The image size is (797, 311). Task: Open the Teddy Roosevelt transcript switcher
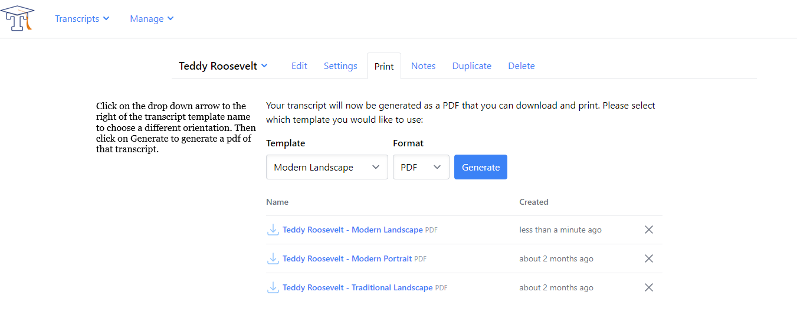pos(223,66)
